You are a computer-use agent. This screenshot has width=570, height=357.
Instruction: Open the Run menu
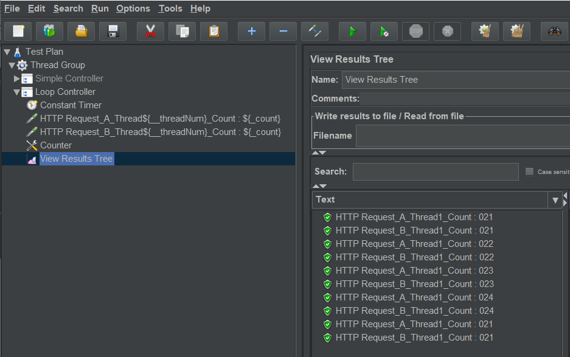[x=100, y=9]
